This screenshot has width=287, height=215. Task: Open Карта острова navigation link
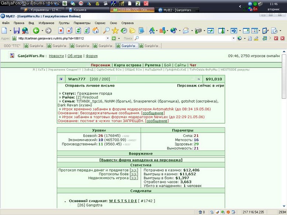point(128,65)
